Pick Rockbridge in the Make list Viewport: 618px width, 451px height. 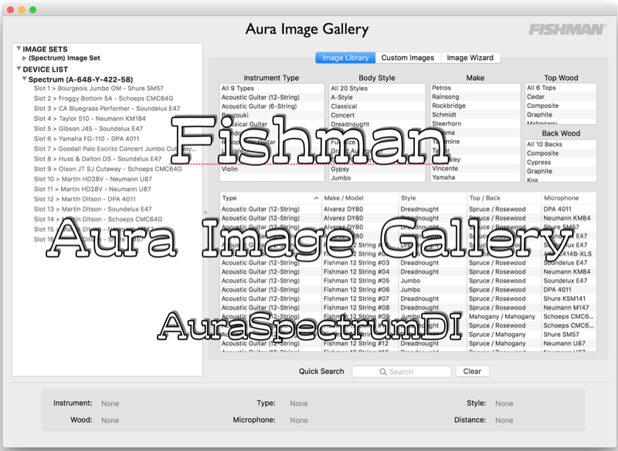coord(475,106)
